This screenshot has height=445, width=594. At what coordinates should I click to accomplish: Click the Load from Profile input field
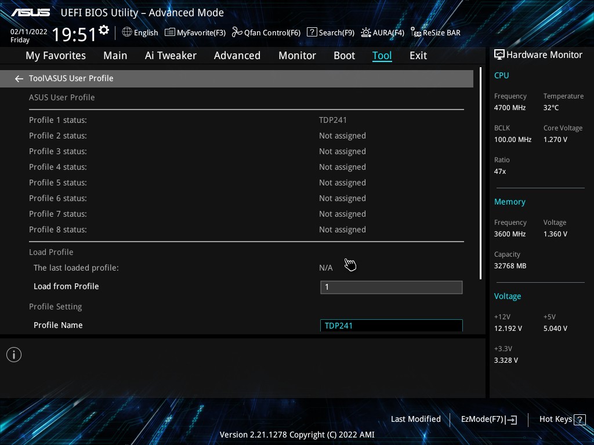(x=392, y=287)
